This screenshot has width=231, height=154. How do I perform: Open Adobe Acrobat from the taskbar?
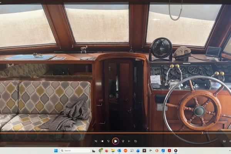coord(169,151)
